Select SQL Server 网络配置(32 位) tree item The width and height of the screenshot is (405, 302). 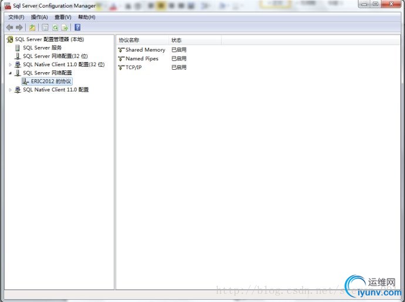(x=55, y=56)
